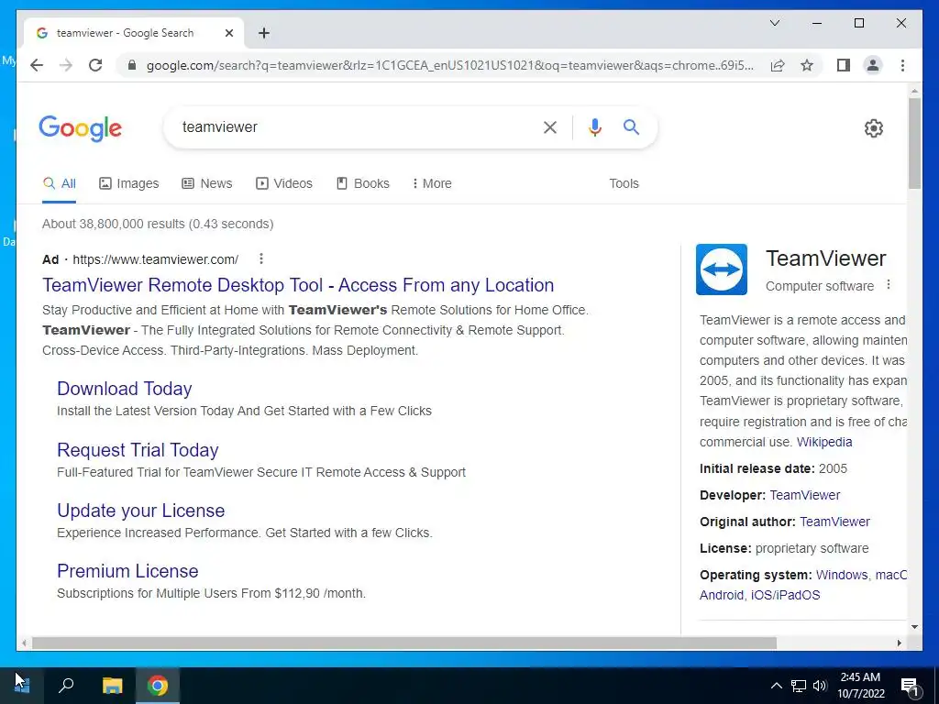Switch to Images results tab
939x704 pixels.
click(128, 183)
